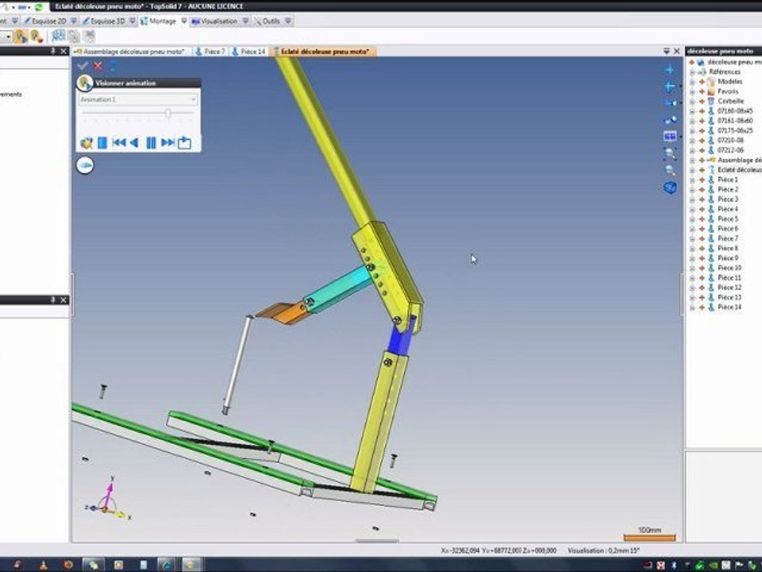
Task: Click the blue left arrow view icon
Action: (670, 87)
